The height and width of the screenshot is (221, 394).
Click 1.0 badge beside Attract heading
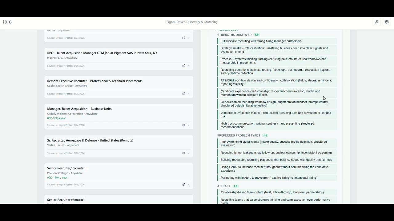235,186
